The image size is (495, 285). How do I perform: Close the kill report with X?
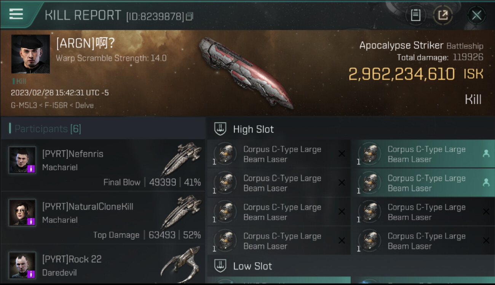point(476,15)
